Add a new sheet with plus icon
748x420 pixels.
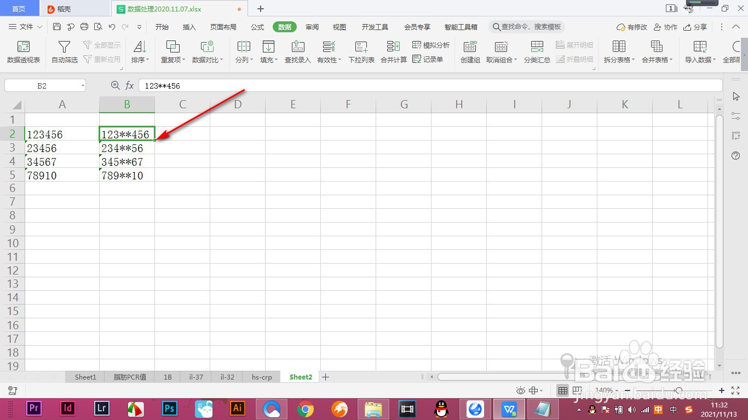coord(325,377)
